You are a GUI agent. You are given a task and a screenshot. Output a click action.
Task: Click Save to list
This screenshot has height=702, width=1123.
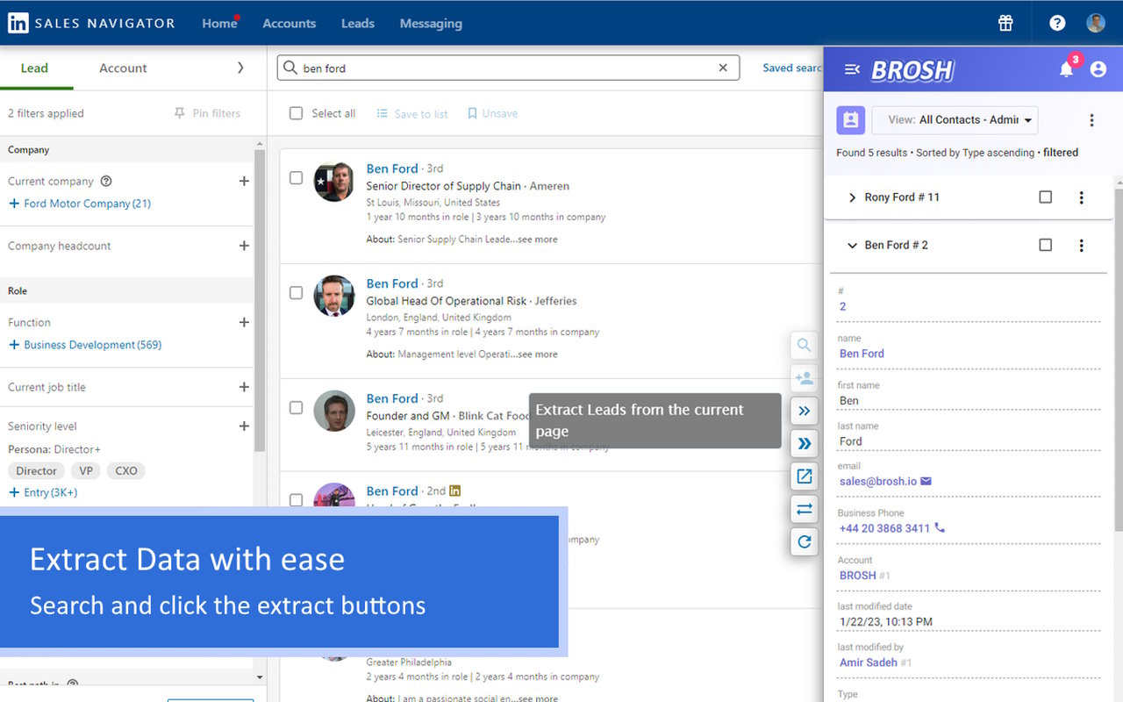point(412,114)
